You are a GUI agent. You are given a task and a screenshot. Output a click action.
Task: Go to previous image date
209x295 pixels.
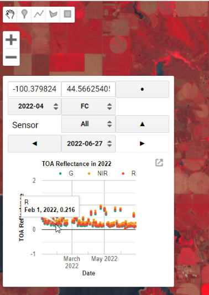(x=34, y=144)
